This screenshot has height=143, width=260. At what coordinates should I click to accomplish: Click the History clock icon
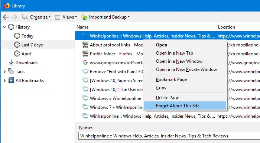[11, 27]
